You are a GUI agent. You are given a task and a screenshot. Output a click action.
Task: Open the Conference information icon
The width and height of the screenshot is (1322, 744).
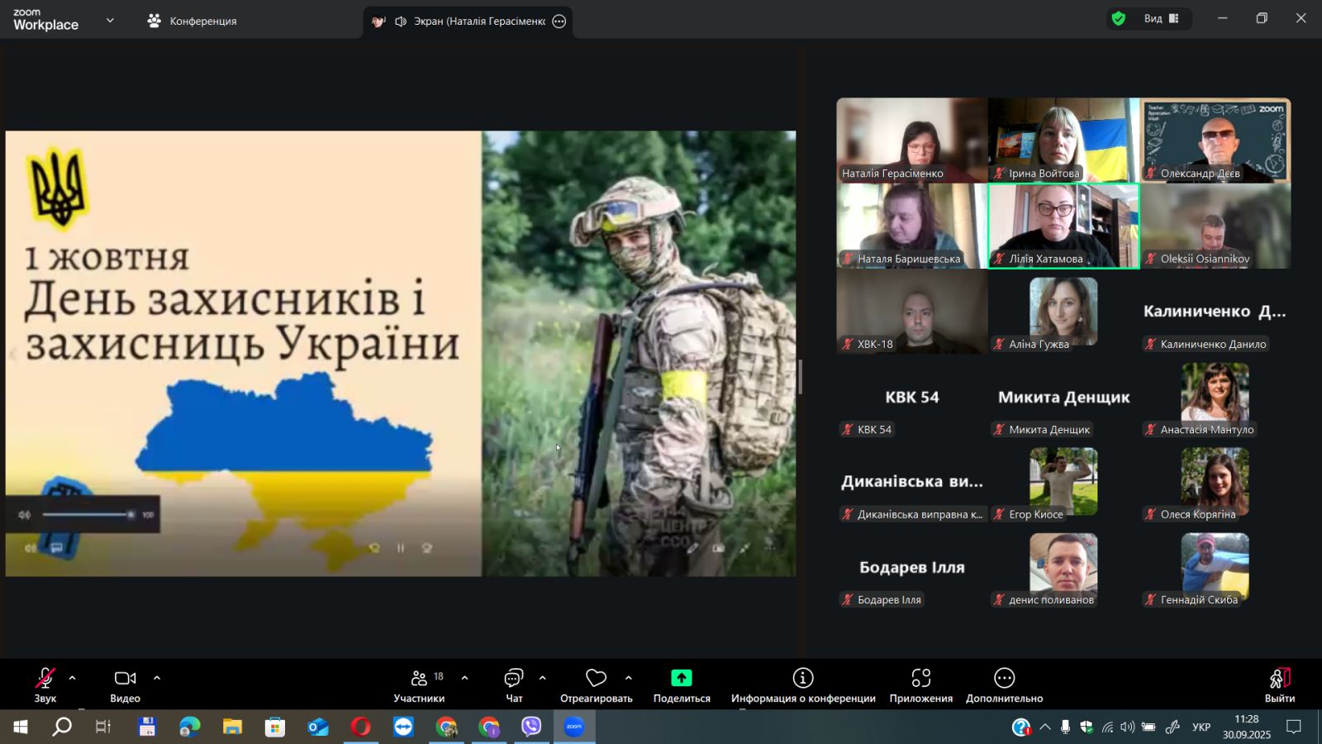[802, 679]
